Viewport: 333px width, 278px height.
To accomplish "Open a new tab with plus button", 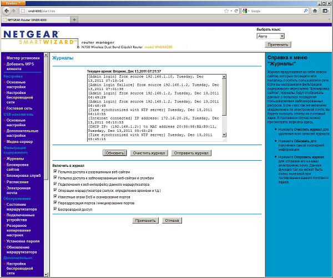I will 74,20.
